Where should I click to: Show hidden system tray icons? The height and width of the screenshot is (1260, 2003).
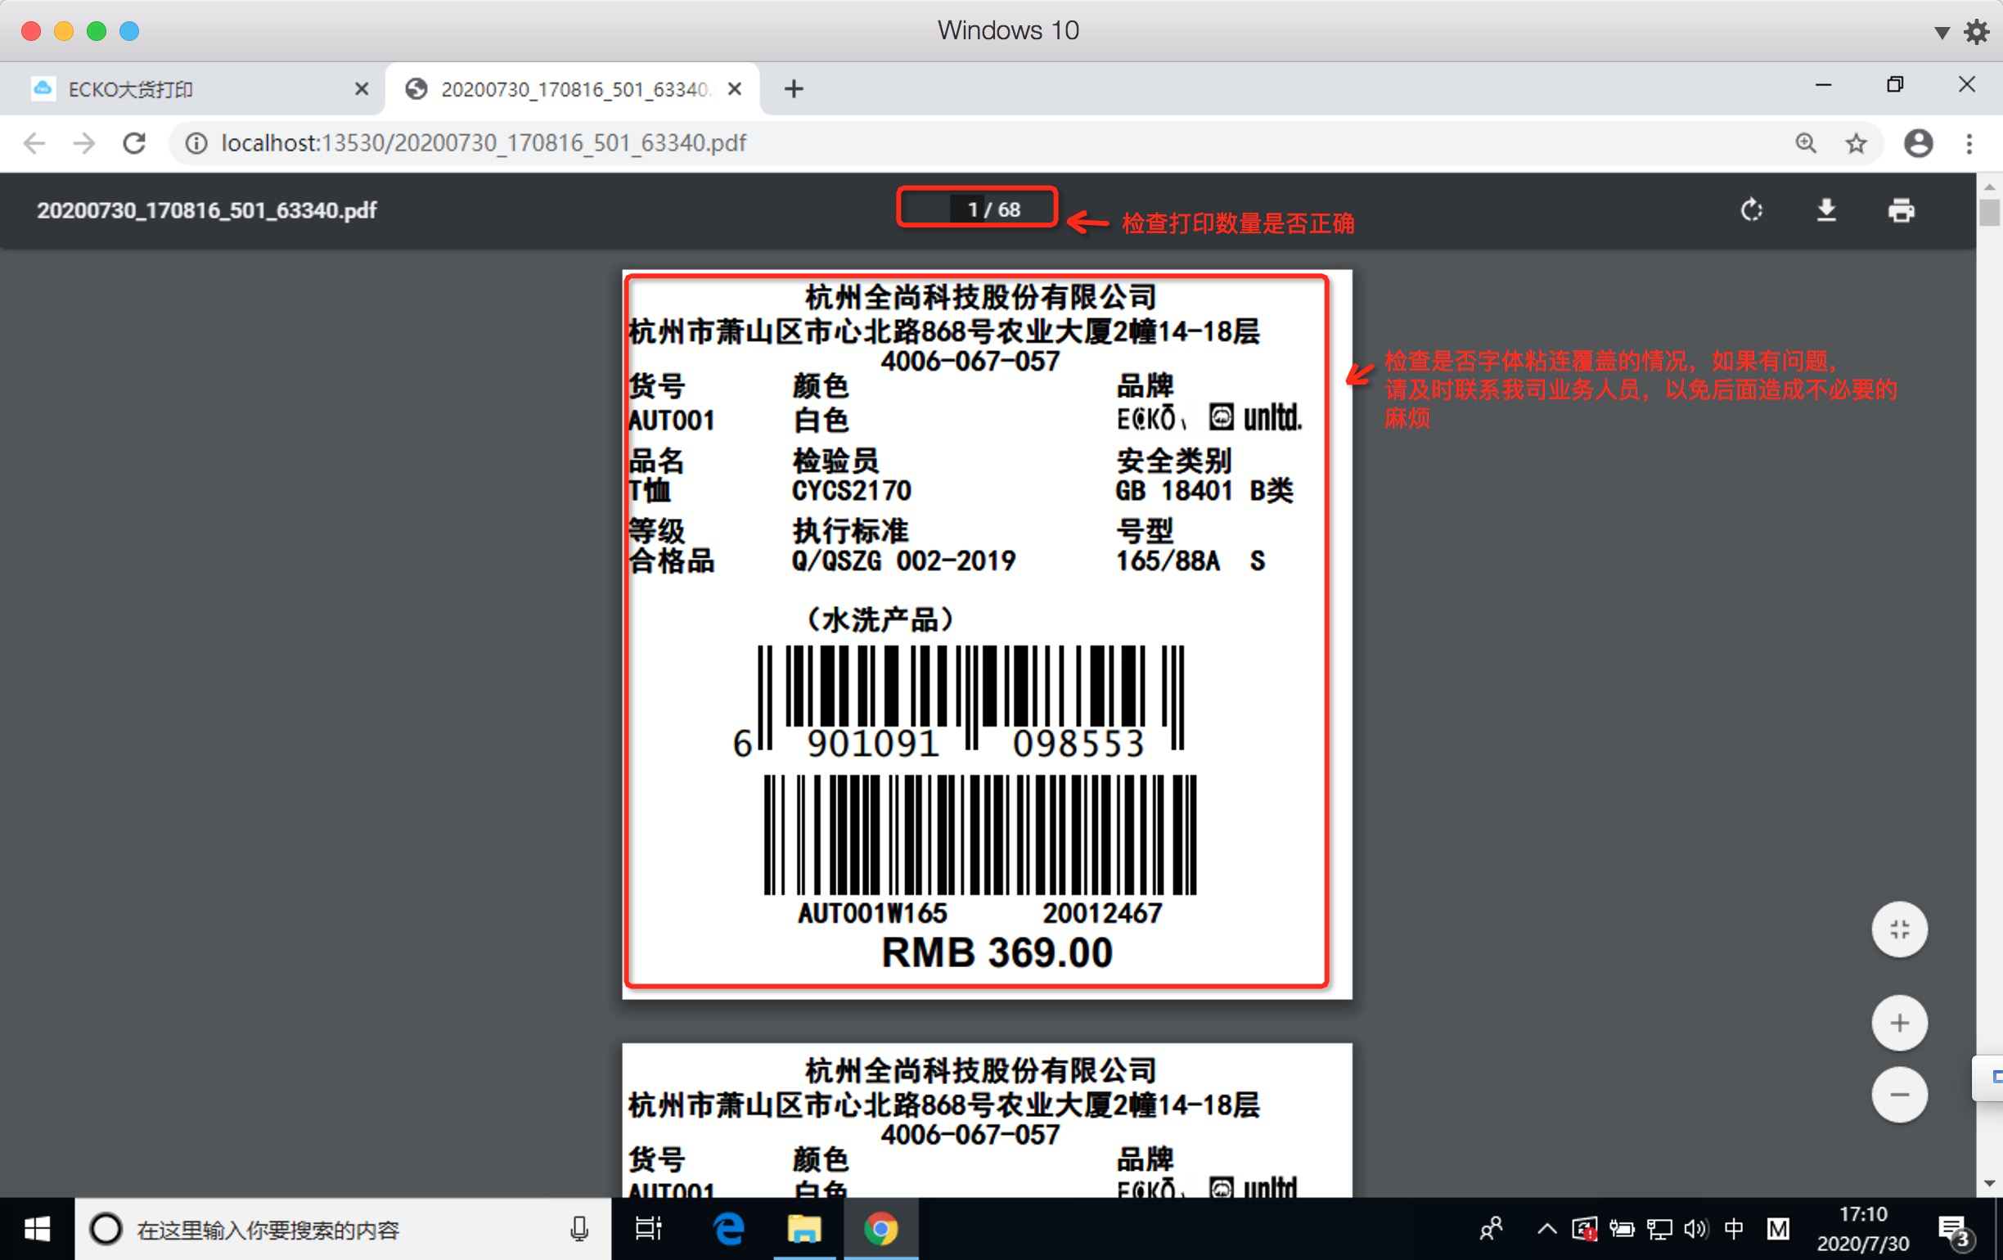[1546, 1228]
